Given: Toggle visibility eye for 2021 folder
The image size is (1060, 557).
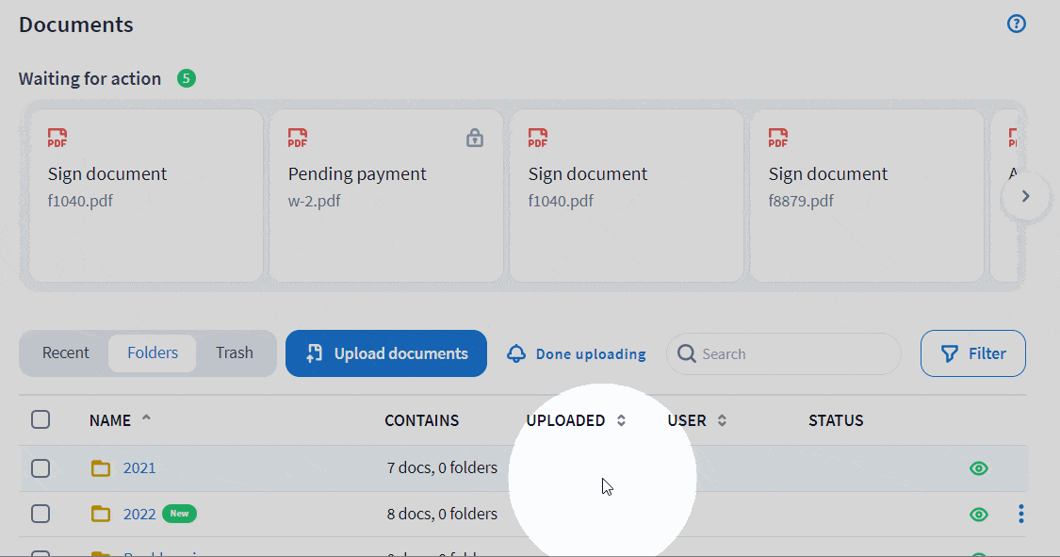Looking at the screenshot, I should (x=979, y=468).
